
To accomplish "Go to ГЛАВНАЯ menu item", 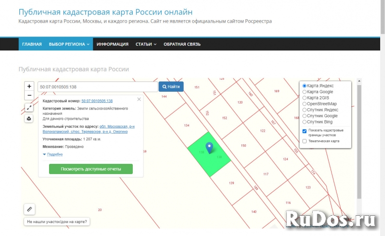I will pyautogui.click(x=32, y=44).
